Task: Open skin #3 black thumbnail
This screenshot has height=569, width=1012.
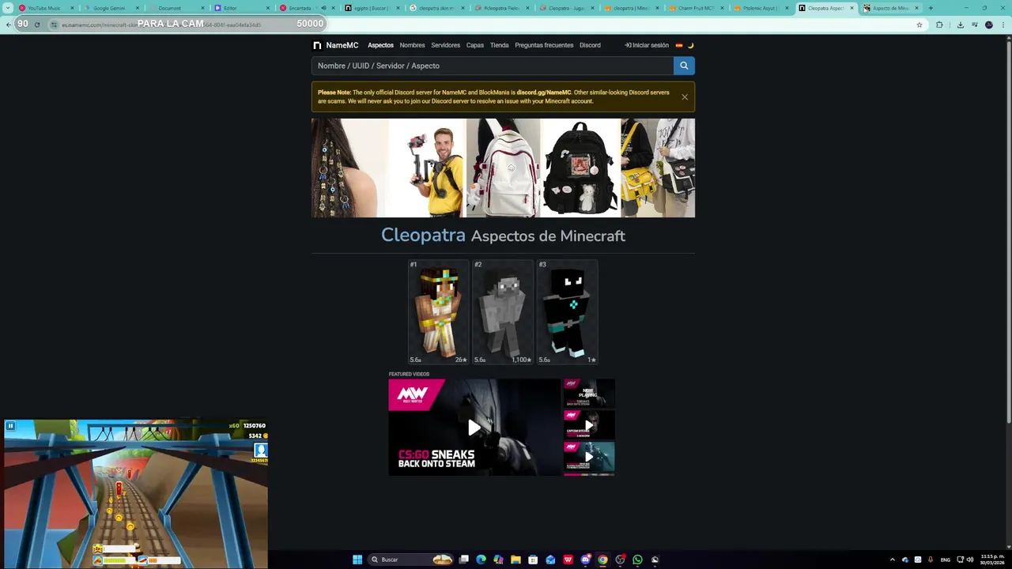Action: tap(568, 312)
